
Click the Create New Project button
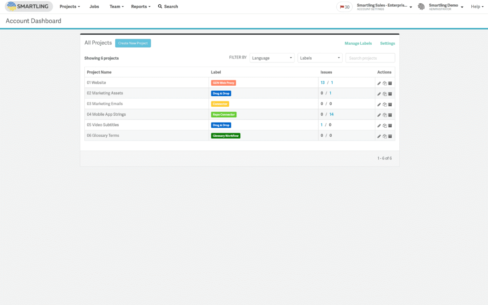(133, 43)
